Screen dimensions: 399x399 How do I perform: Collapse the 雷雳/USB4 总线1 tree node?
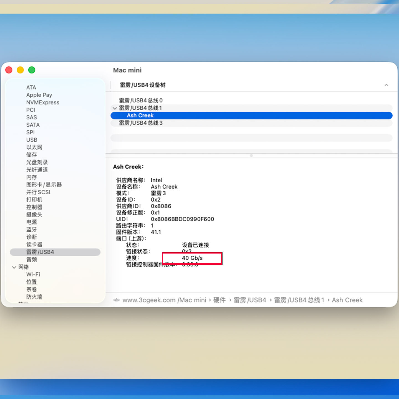point(115,108)
